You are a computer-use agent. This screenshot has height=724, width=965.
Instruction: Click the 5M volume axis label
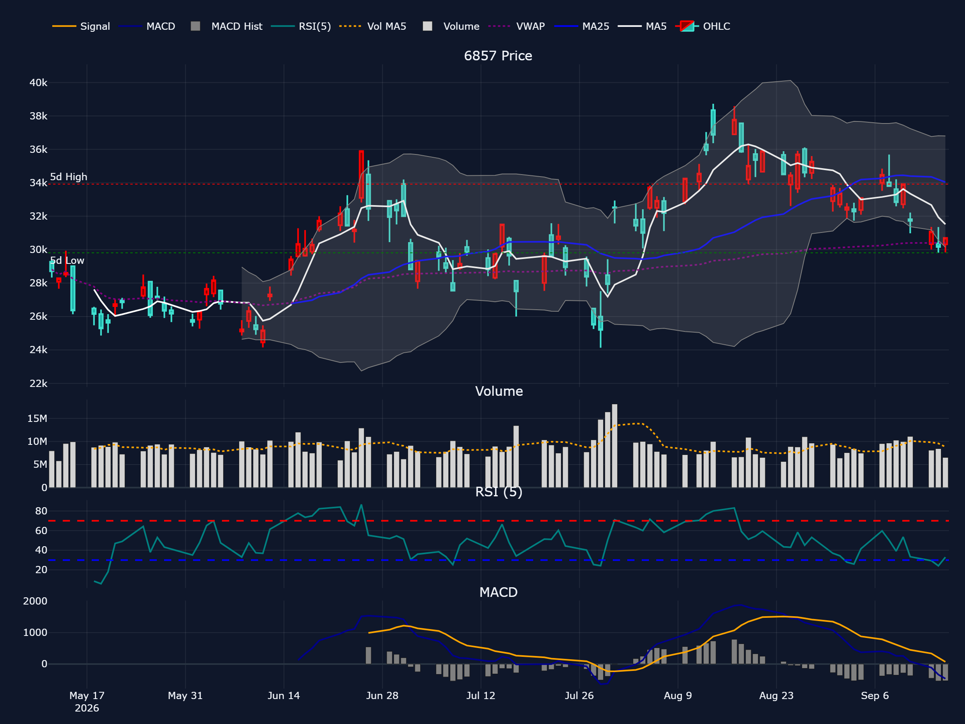point(40,464)
